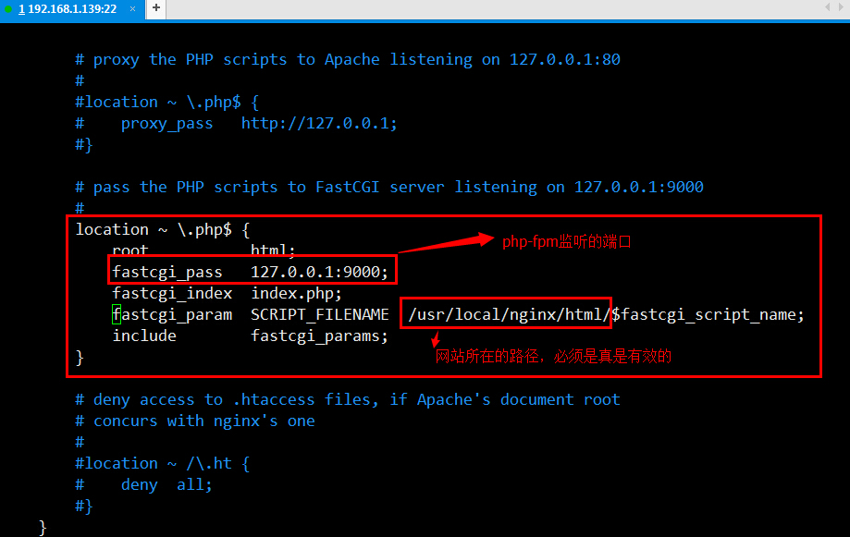The image size is (850, 537).
Task: Click the commented deny all line
Action: [x=166, y=484]
